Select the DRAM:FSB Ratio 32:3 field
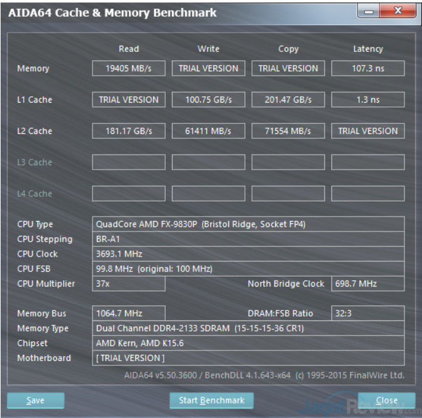Image resolution: width=422 pixels, height=418 pixels. click(x=368, y=313)
